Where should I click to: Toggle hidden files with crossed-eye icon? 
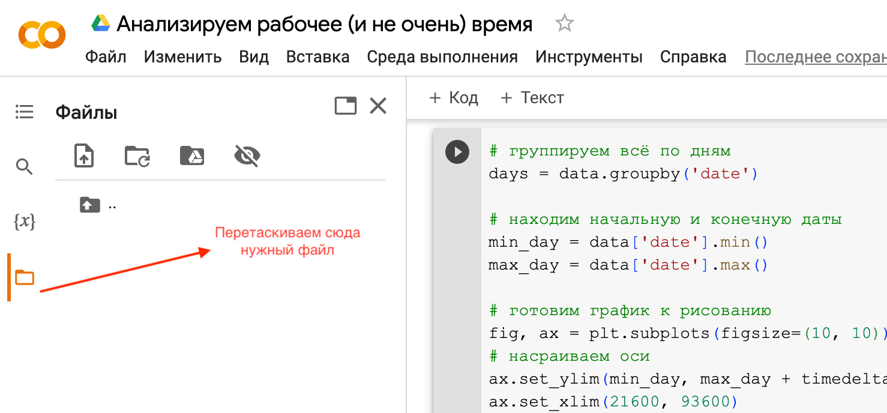[x=247, y=155]
